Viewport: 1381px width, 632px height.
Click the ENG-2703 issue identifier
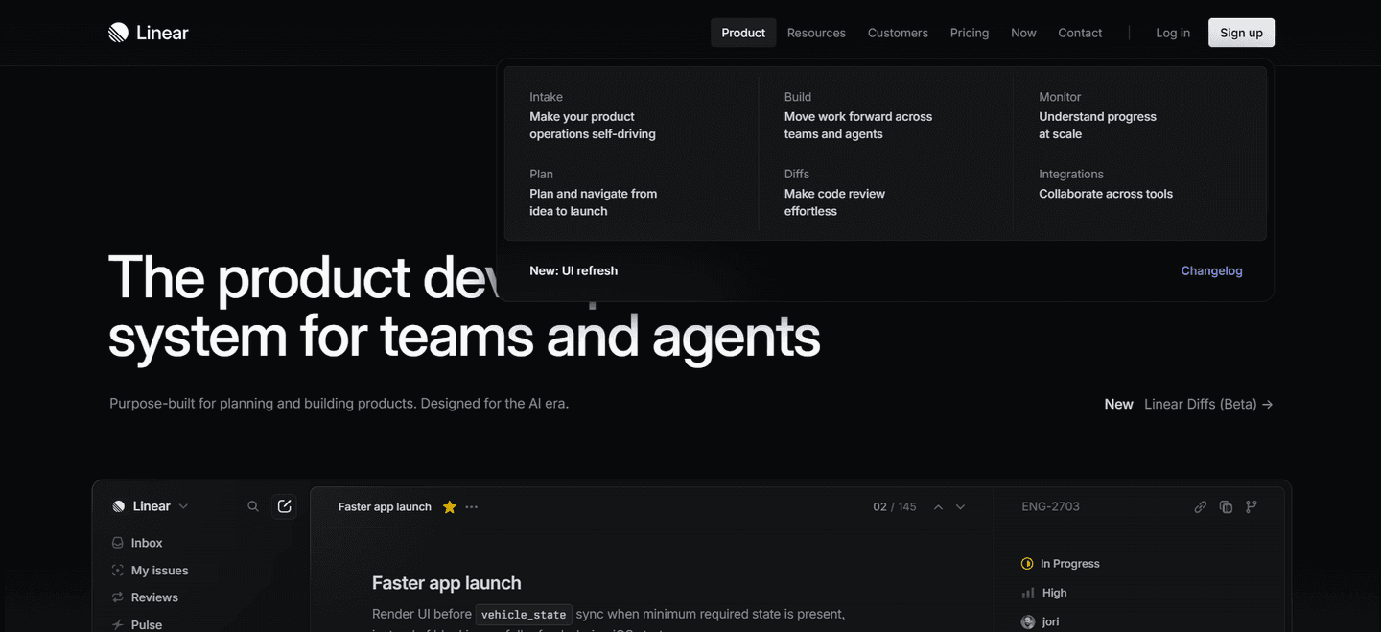[x=1050, y=506]
